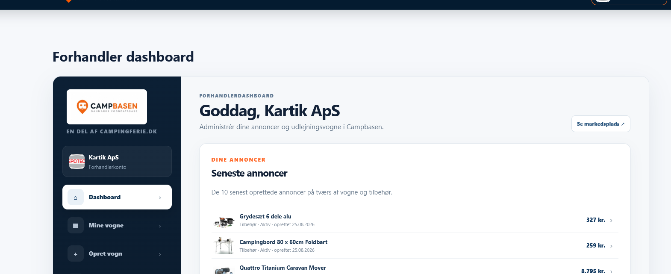The height and width of the screenshot is (274, 671).
Task: Click the Opret vogn plus icon
Action: [76, 254]
